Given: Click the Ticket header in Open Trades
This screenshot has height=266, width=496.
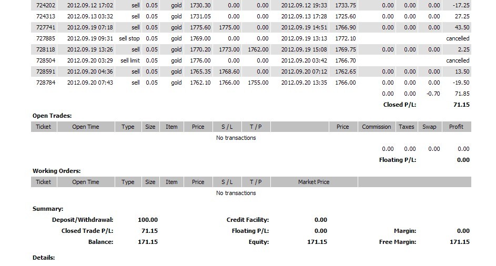Looking at the screenshot, I should (43, 127).
